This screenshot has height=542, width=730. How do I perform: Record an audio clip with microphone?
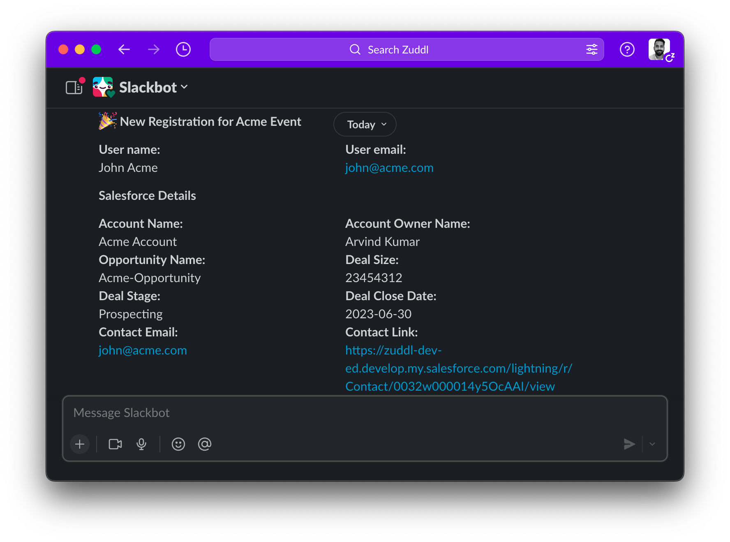141,444
